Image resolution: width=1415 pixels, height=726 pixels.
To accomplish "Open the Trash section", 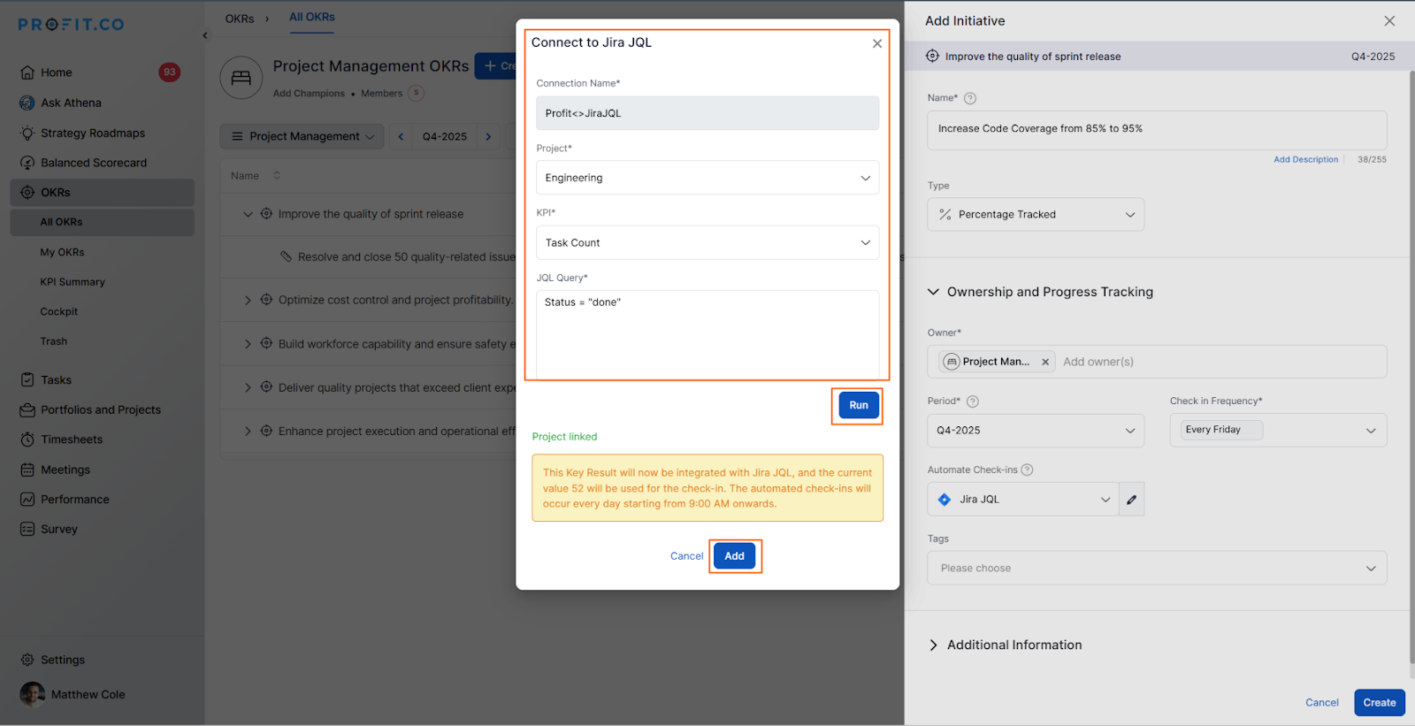I will [x=54, y=341].
